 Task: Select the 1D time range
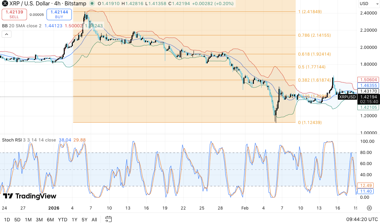[7, 220]
